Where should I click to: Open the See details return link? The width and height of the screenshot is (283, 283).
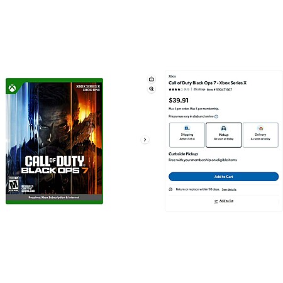click(x=229, y=190)
